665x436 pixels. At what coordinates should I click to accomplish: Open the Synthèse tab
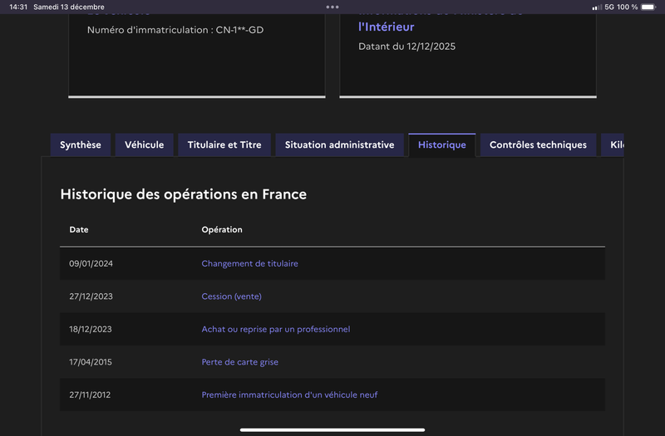click(x=81, y=145)
